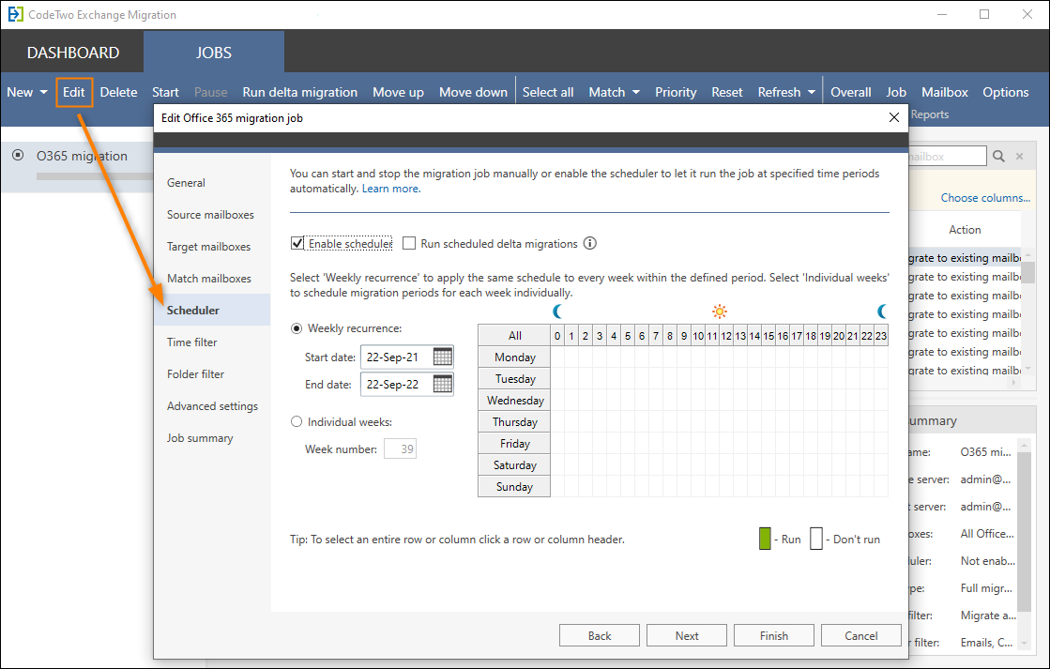The image size is (1050, 669).
Task: Click the Next button
Action: (x=686, y=635)
